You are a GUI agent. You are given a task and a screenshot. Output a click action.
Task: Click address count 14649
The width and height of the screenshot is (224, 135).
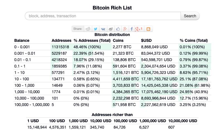[x=57, y=85]
